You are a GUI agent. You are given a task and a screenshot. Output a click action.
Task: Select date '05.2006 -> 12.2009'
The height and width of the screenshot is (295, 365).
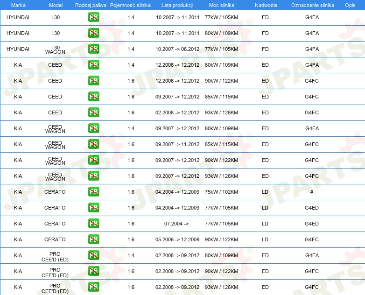tap(177, 239)
